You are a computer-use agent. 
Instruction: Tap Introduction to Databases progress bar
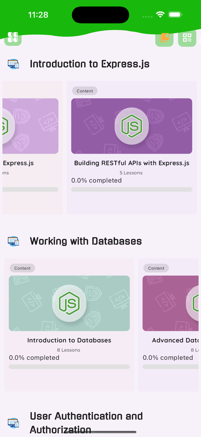click(69, 367)
